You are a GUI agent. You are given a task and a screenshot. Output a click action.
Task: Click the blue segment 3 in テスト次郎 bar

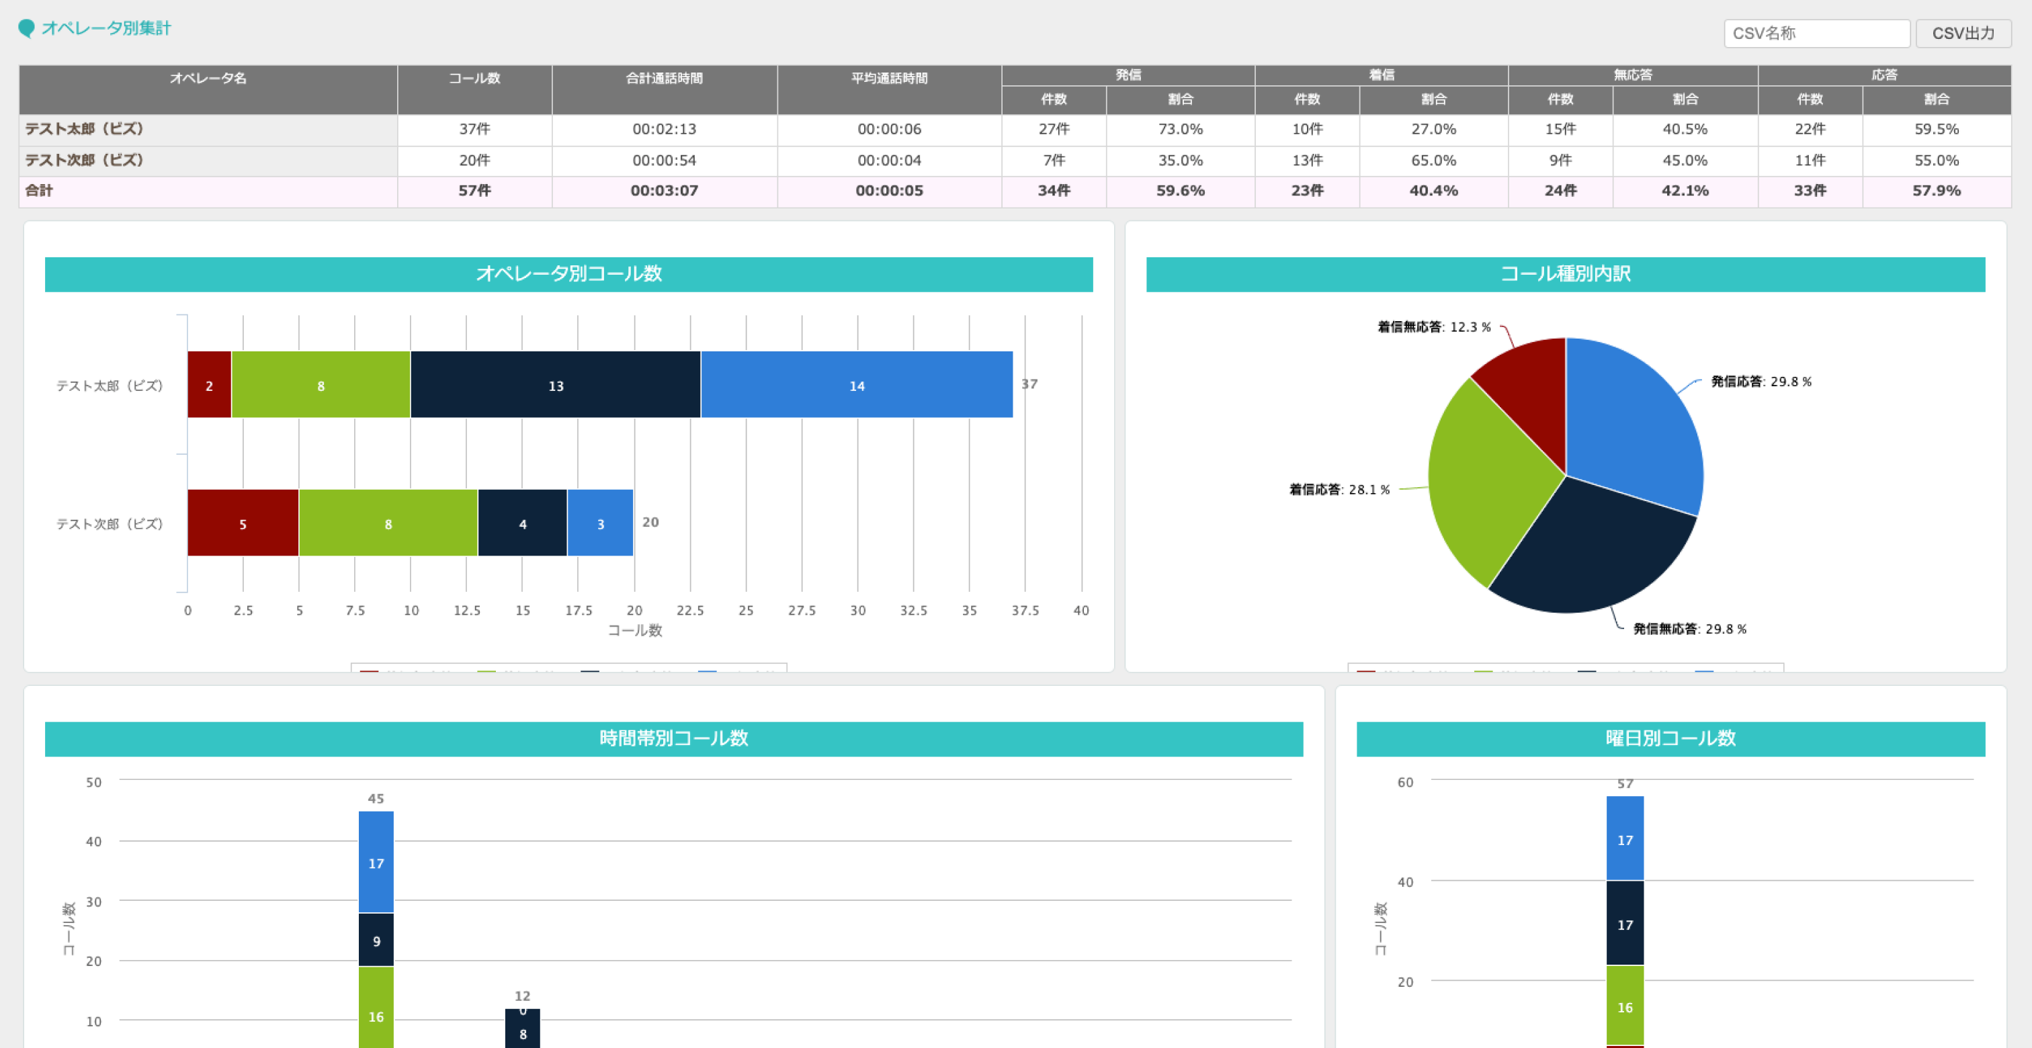pos(600,523)
